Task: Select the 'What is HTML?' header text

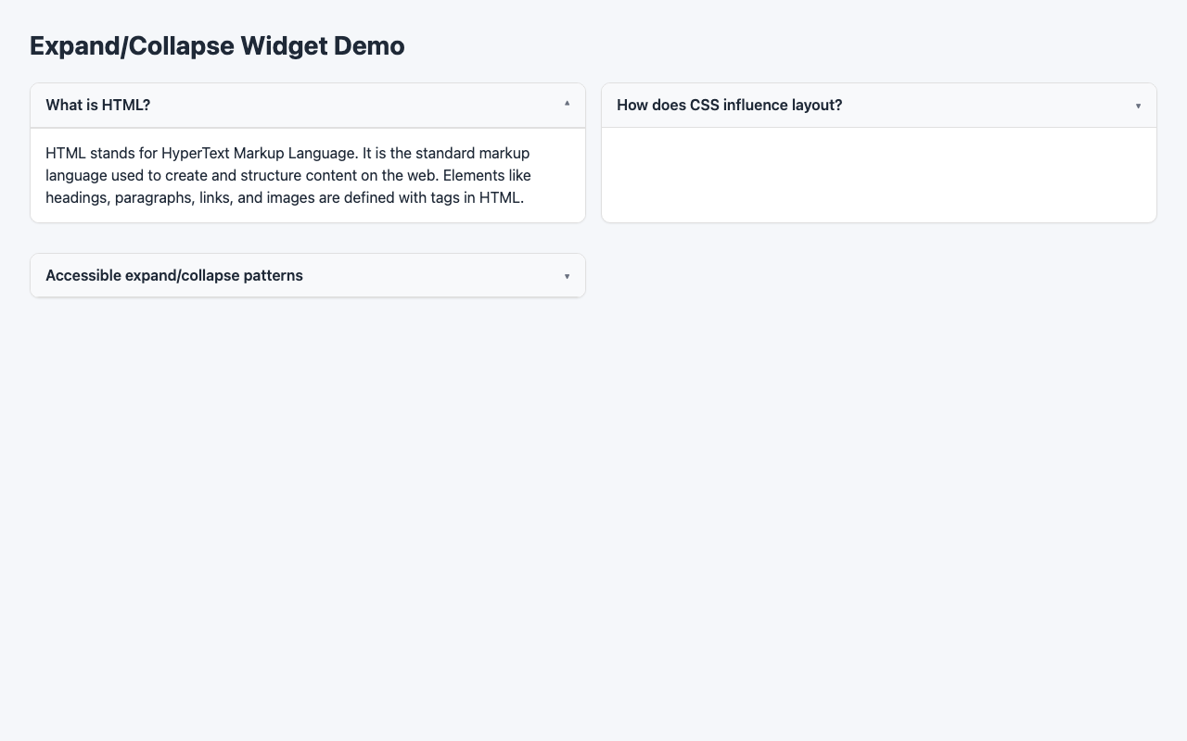Action: click(97, 105)
